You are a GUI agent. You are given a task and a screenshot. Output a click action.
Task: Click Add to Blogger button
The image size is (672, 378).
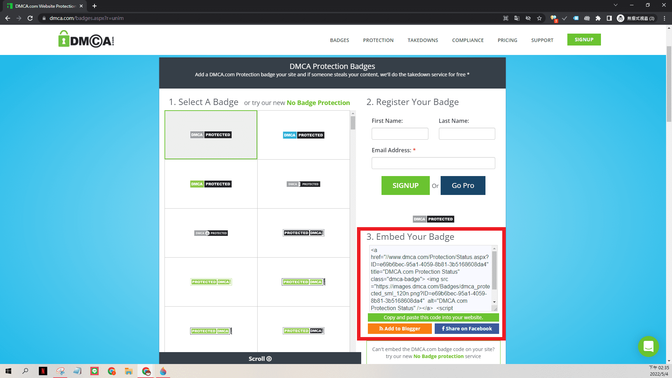(400, 329)
